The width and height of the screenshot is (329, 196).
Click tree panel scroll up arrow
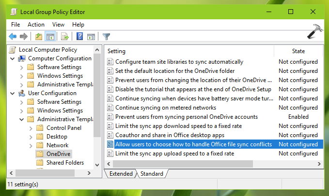click(x=97, y=50)
